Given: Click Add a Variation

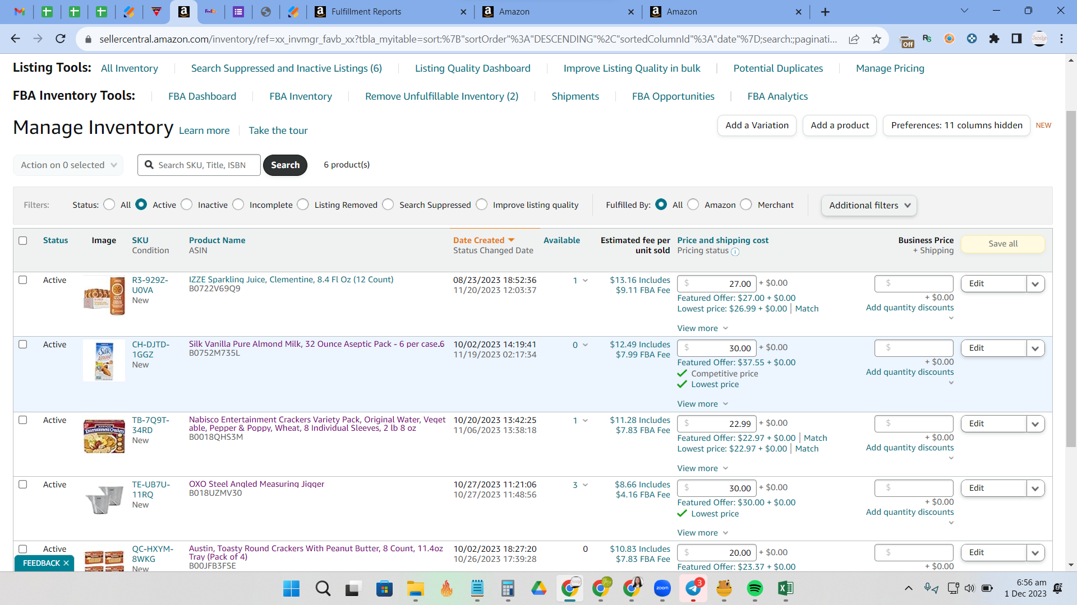Looking at the screenshot, I should [757, 125].
